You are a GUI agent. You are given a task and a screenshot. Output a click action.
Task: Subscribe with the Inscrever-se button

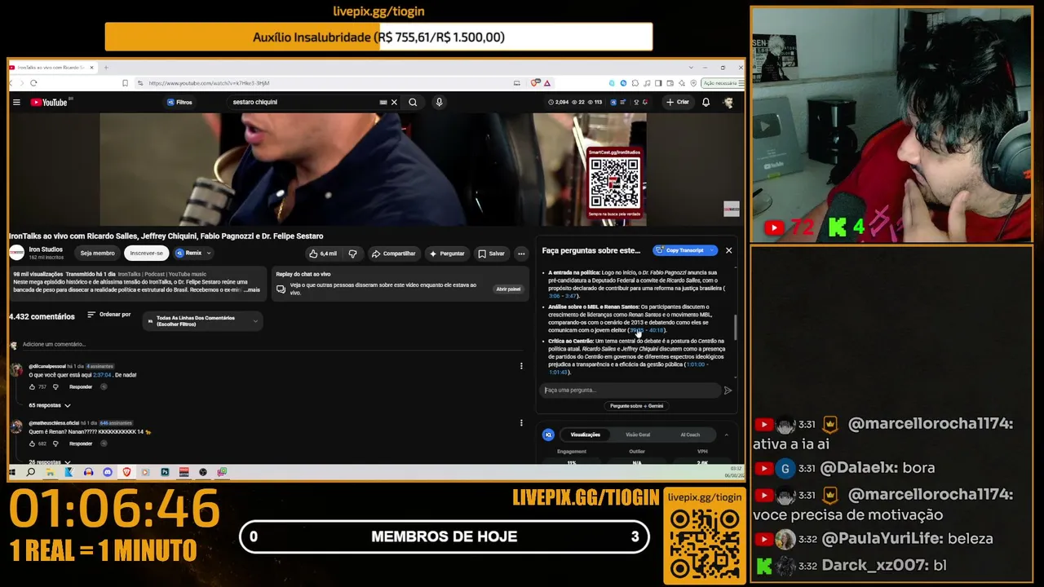147,254
